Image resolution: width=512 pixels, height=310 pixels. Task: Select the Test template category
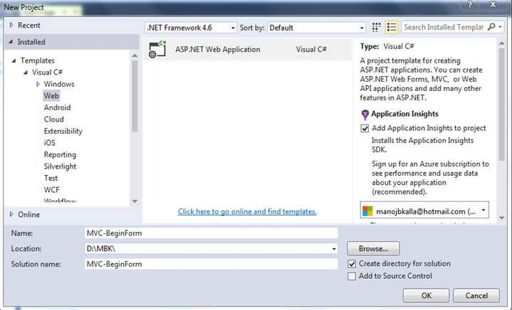coord(51,178)
